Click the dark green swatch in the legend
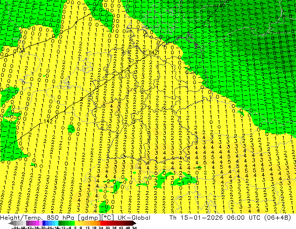The image size is (296, 229). coord(60,223)
